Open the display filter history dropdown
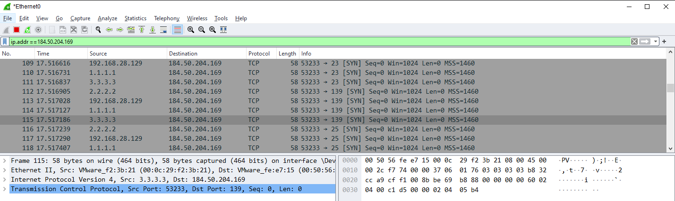 [x=656, y=41]
